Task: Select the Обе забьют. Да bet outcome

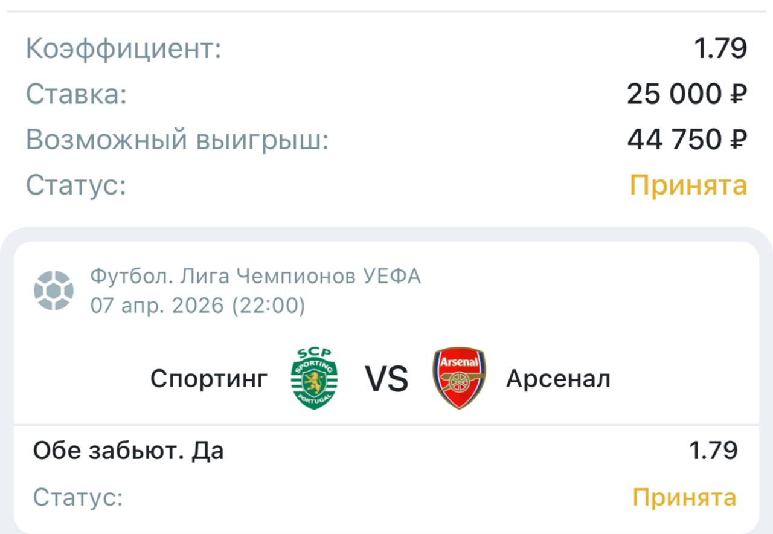Action: pyautogui.click(x=128, y=451)
